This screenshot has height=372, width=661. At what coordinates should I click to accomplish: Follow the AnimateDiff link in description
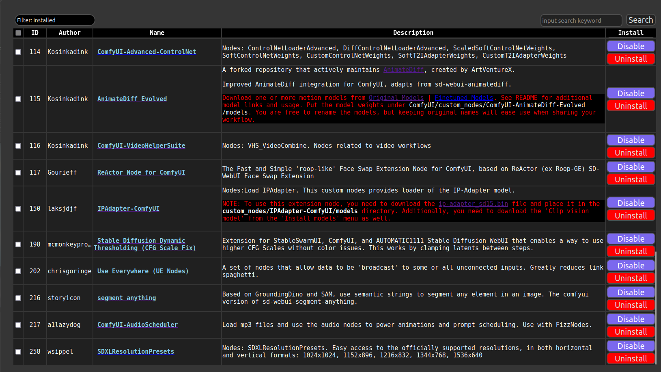point(403,70)
